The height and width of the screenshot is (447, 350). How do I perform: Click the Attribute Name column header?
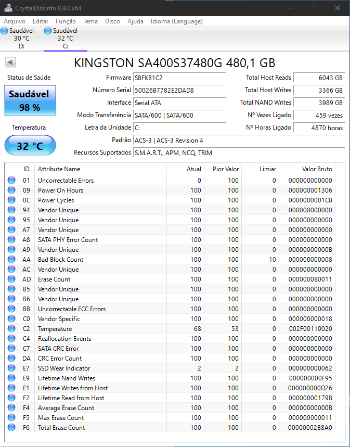[x=100, y=169]
